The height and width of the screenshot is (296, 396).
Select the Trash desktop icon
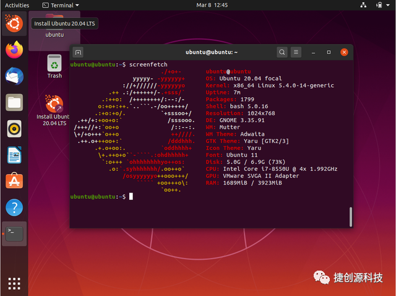(x=54, y=66)
